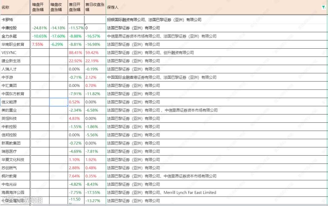
Task: Click the 华夏文化科技 name cell
Action: (15, 160)
